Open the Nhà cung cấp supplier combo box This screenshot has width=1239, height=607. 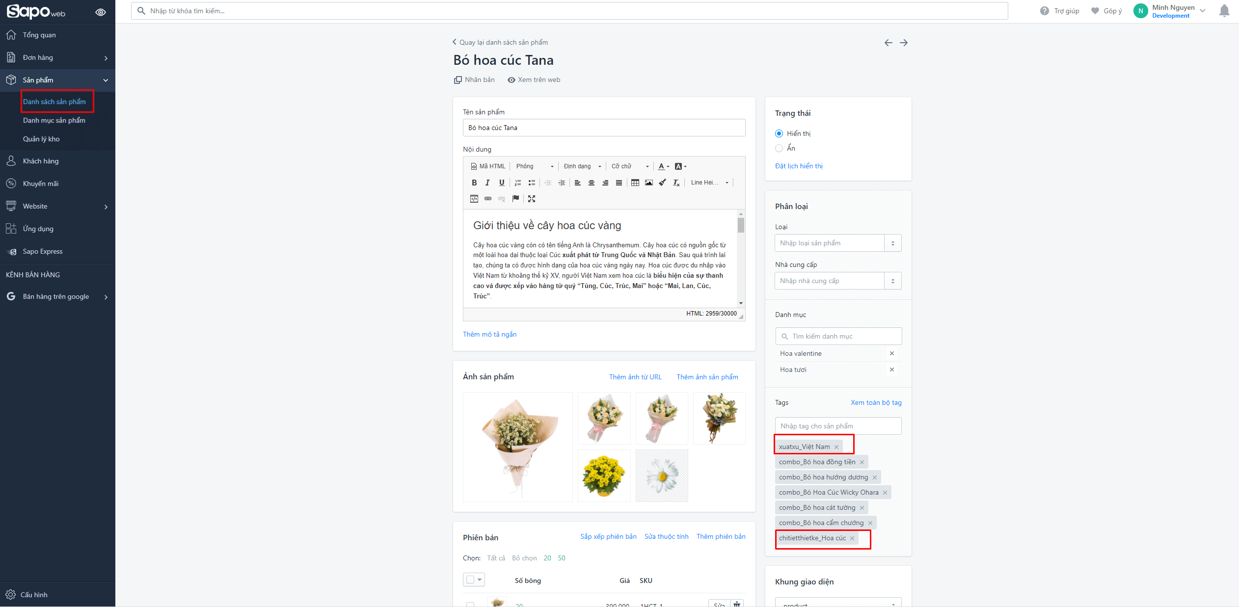point(838,281)
